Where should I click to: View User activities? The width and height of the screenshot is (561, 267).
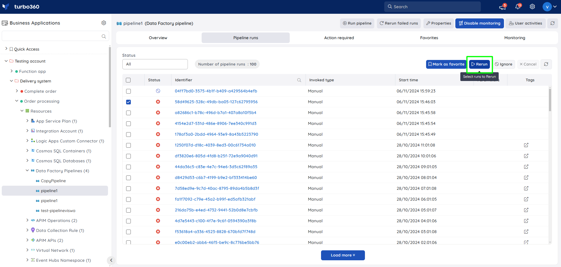click(526, 23)
